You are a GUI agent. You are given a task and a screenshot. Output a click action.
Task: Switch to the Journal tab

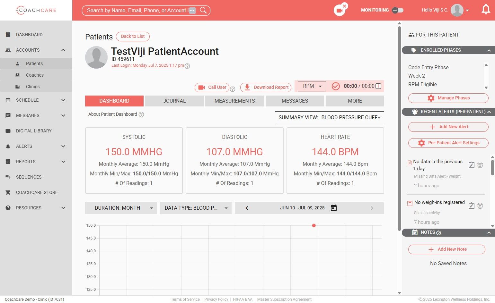point(174,101)
